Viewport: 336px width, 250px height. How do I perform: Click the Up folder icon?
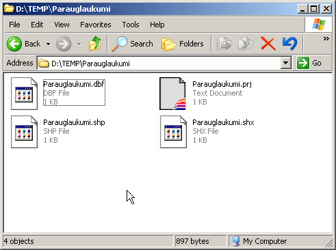[95, 44]
